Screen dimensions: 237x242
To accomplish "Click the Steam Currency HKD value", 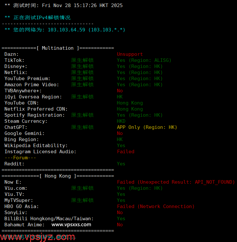I will pyautogui.click(x=121, y=121).
